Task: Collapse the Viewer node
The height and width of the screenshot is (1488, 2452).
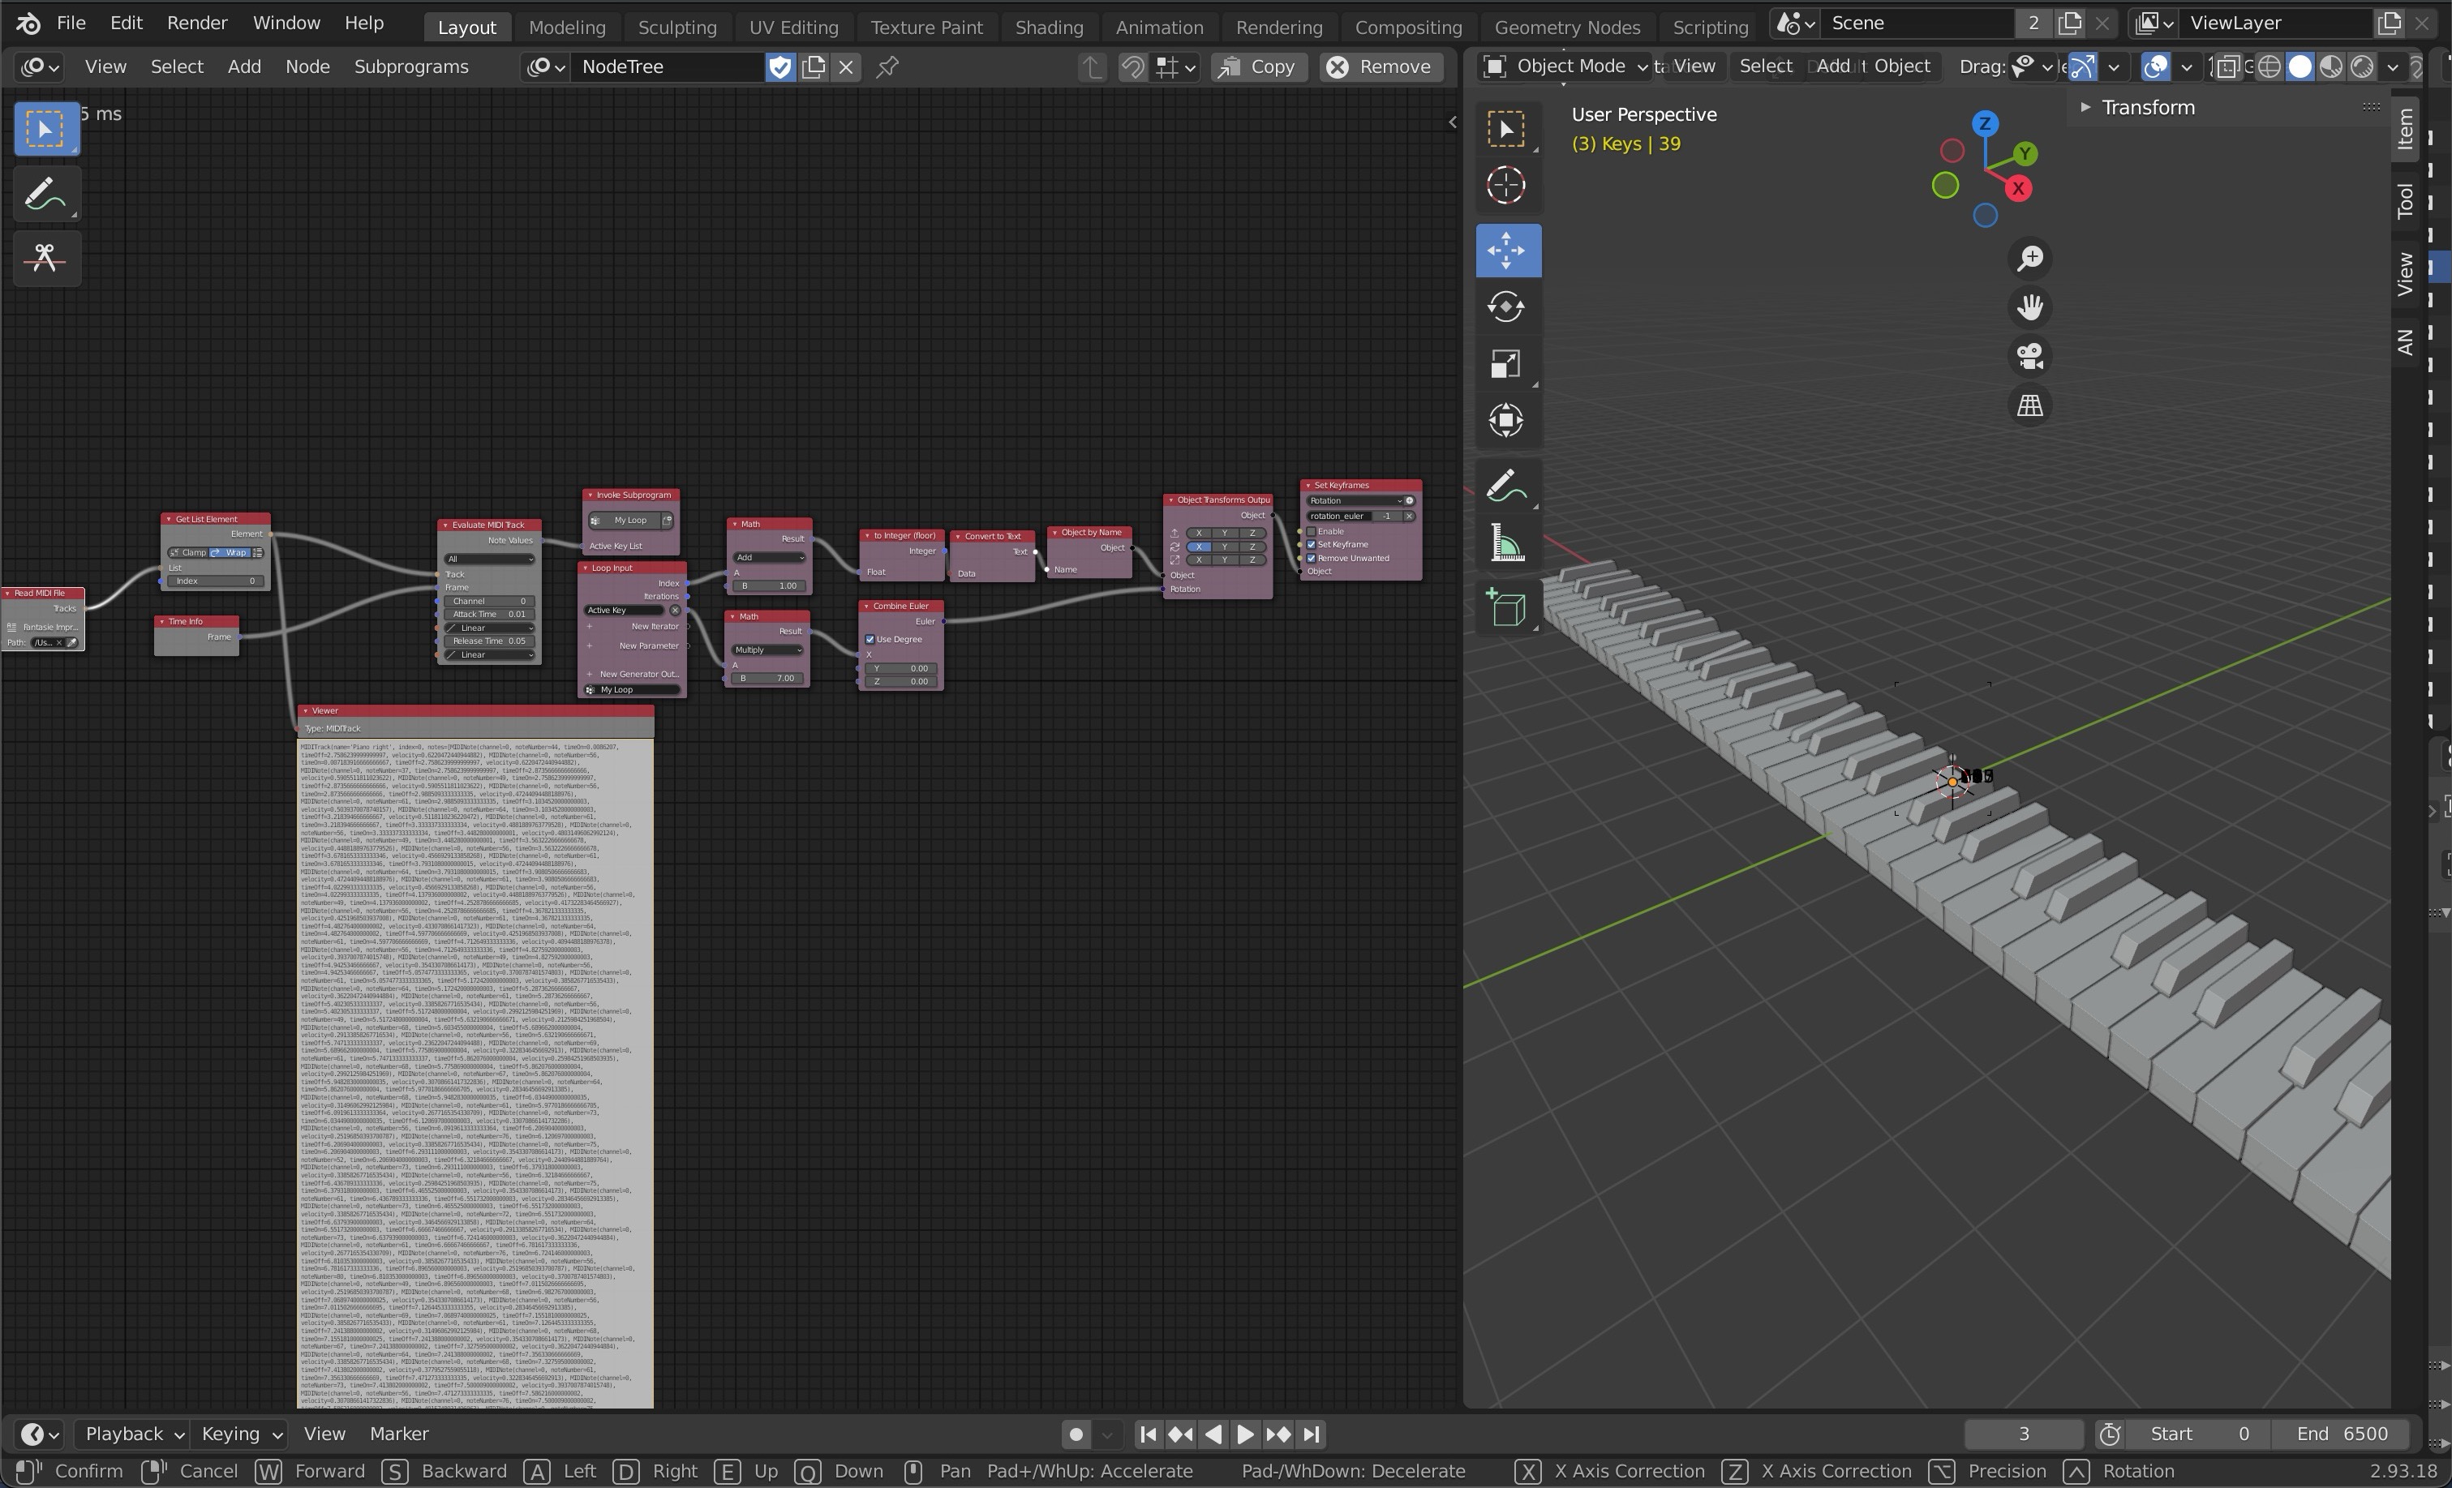Action: tap(306, 711)
